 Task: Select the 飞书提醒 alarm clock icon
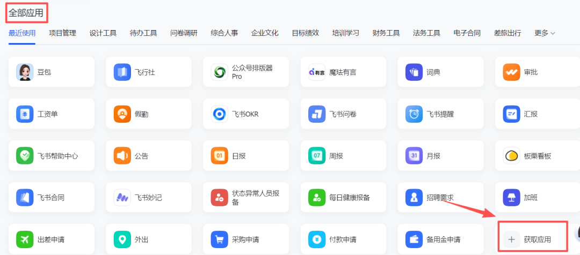click(x=414, y=114)
